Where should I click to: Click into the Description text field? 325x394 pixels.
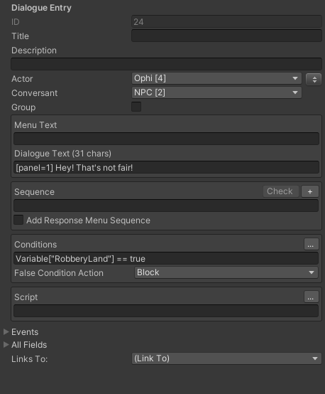point(166,64)
